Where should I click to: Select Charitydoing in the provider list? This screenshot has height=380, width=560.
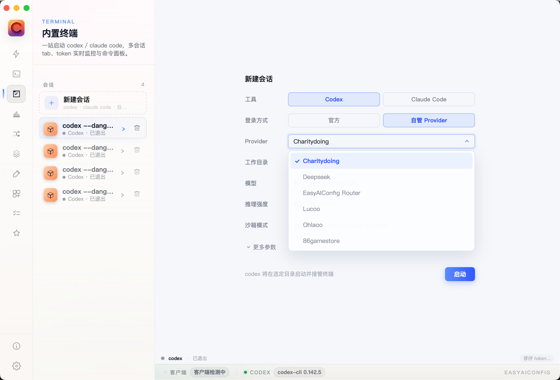pos(381,161)
